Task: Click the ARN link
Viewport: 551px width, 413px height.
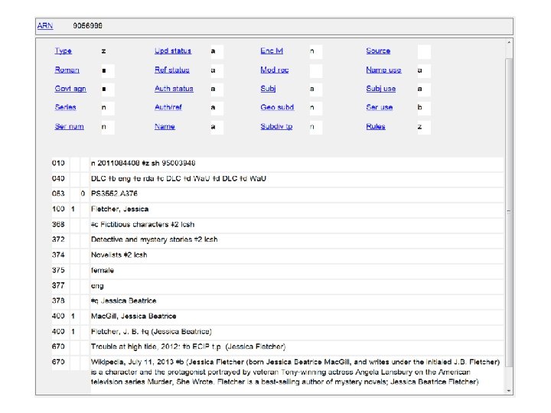Action: click(x=45, y=25)
